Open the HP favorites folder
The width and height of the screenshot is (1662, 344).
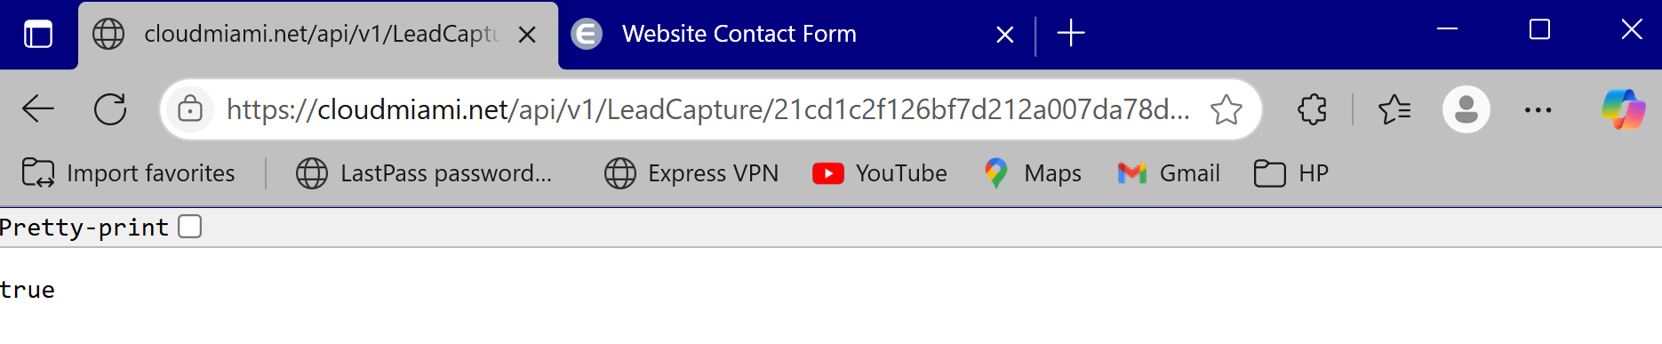click(x=1291, y=173)
